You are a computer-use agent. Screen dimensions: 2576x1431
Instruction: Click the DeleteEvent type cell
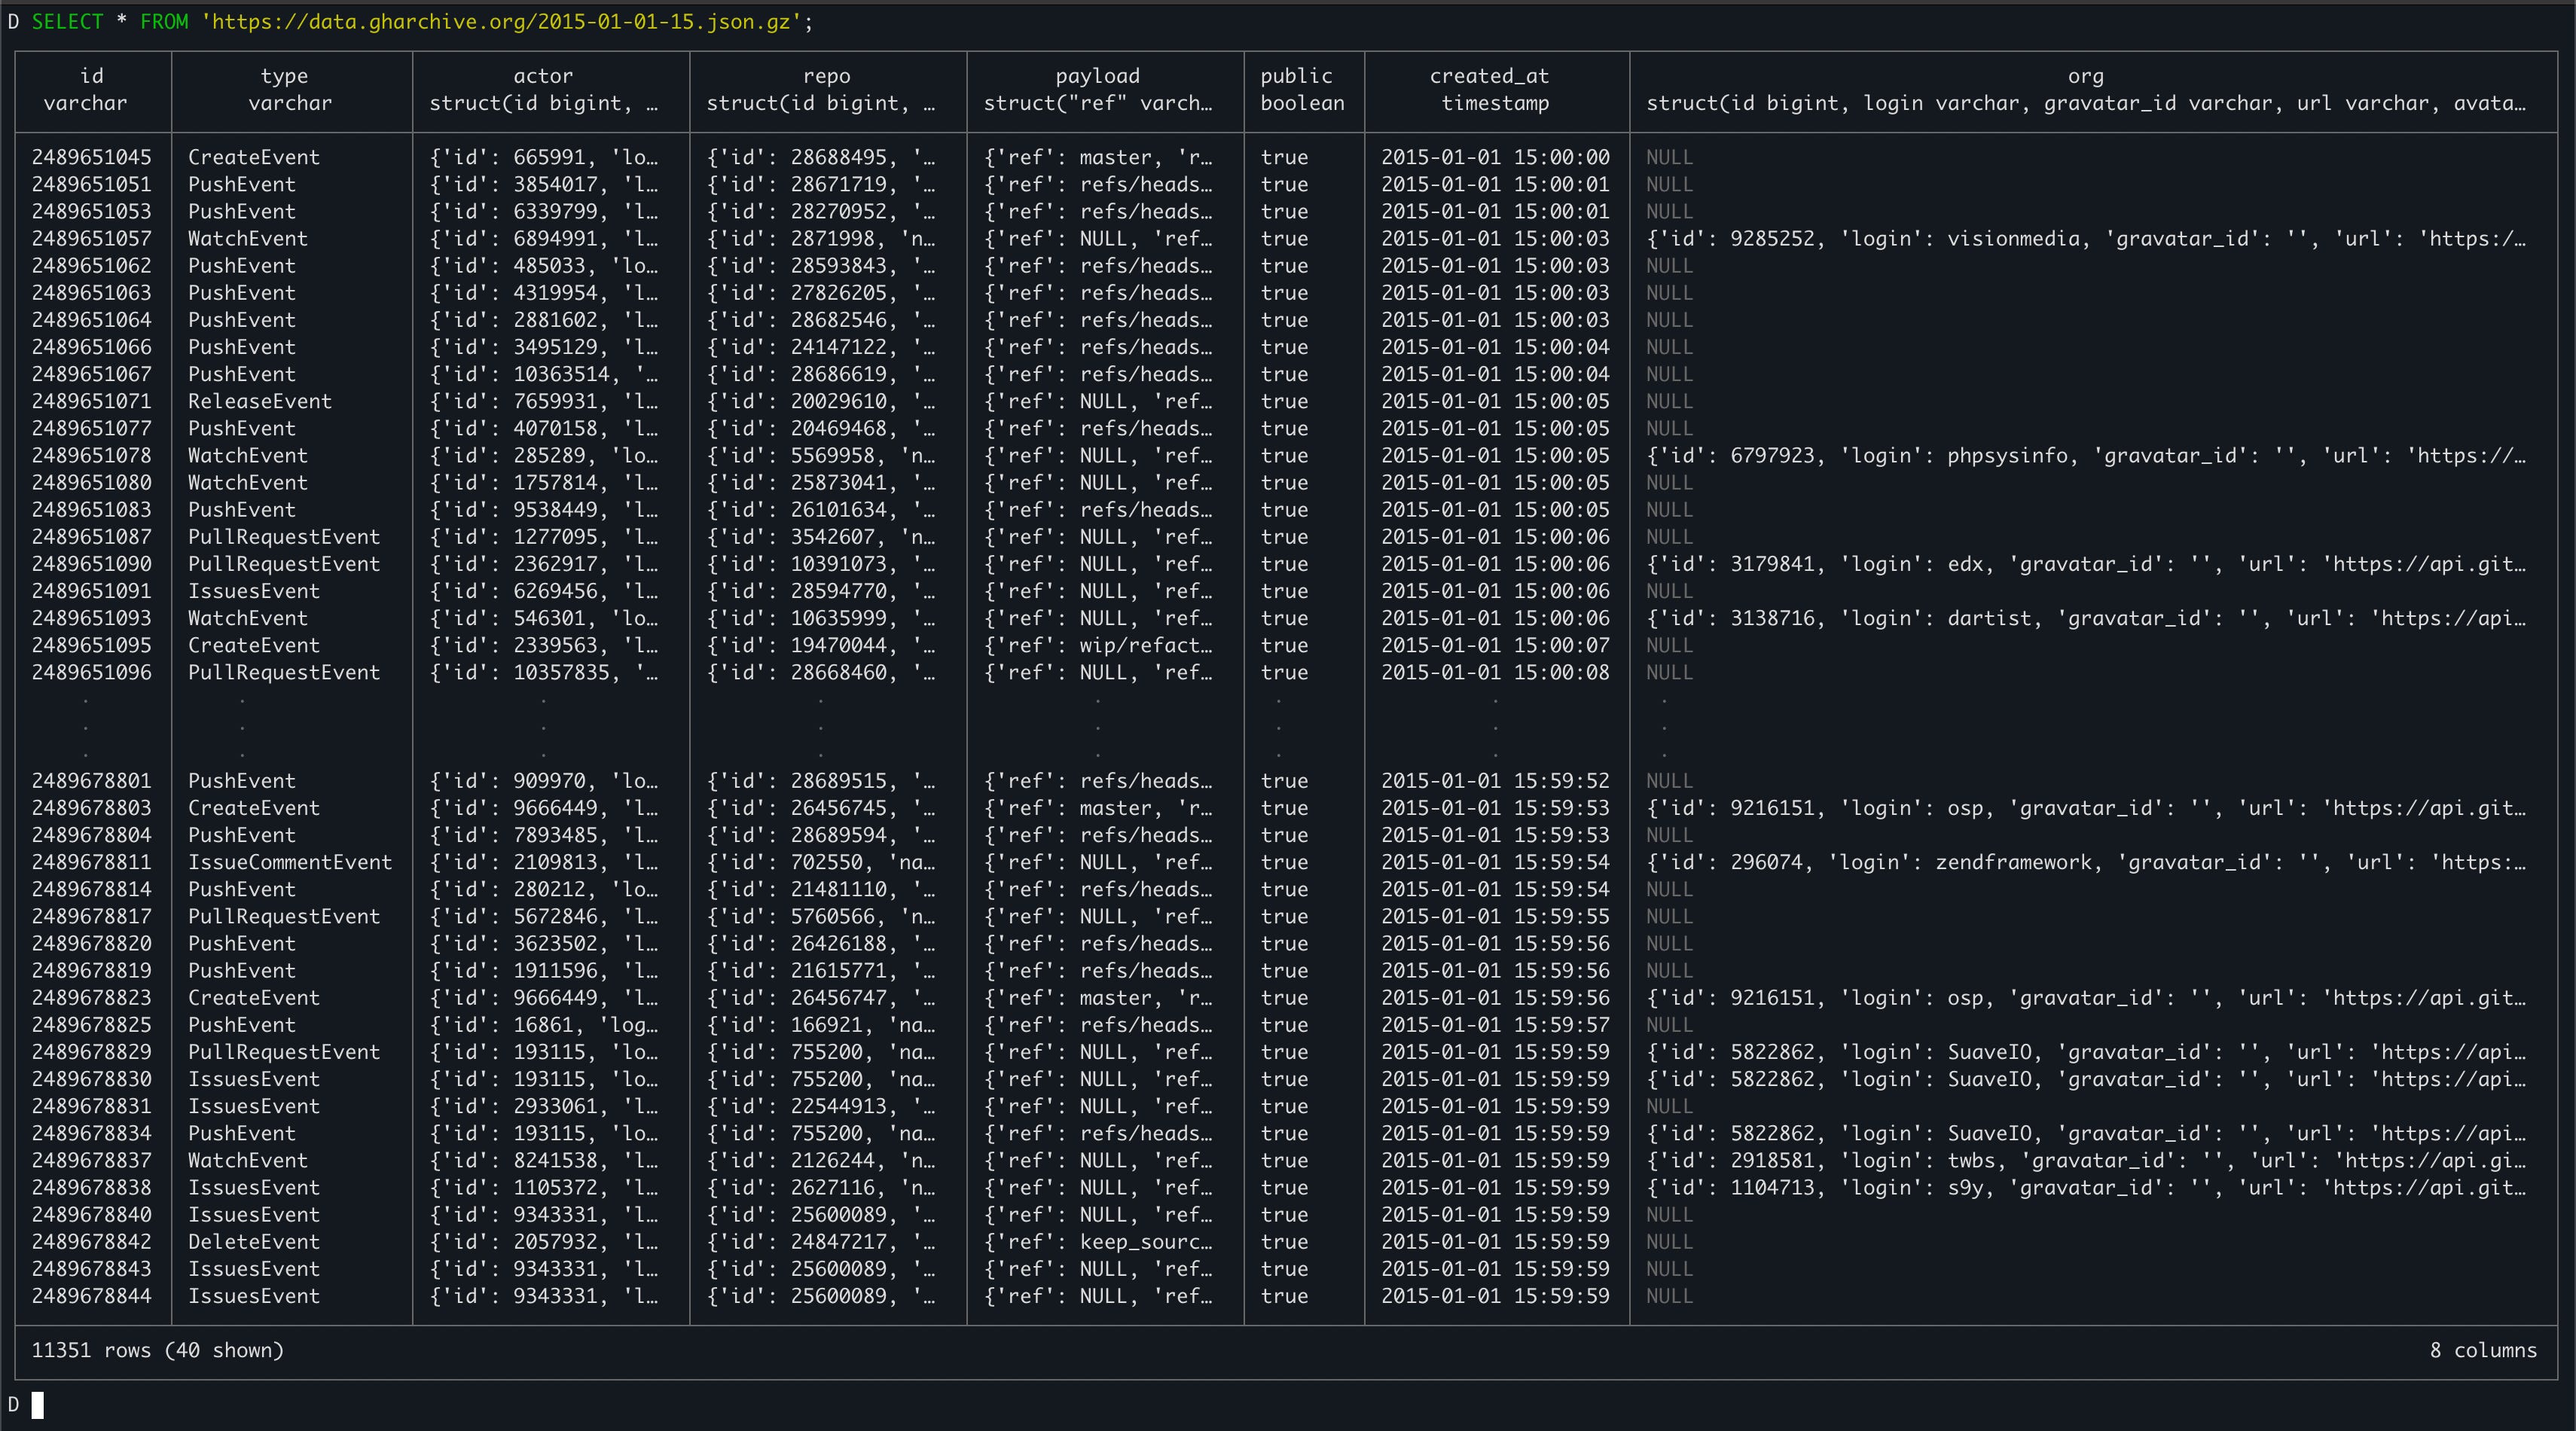pos(253,1242)
